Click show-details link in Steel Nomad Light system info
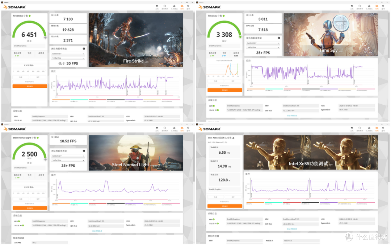This screenshot has height=245, width=391. (x=97, y=231)
